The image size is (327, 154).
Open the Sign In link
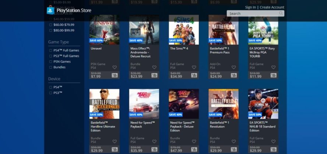(x=250, y=7)
